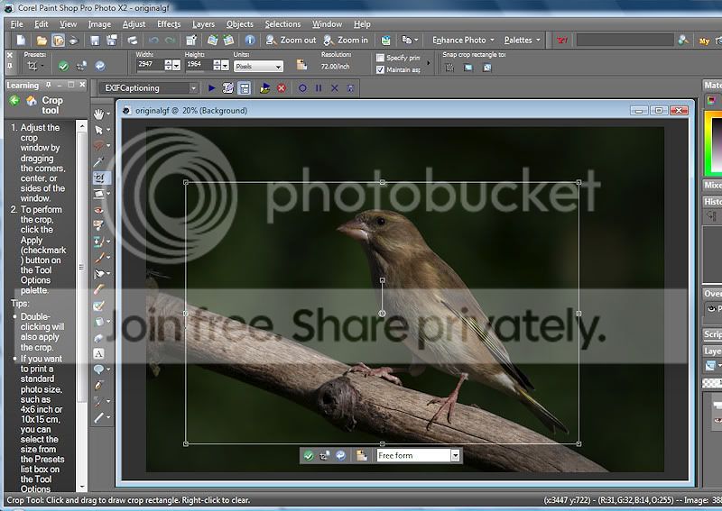Select the Crop tool in tools toolbar
This screenshot has width=722, height=511.
coord(99,178)
